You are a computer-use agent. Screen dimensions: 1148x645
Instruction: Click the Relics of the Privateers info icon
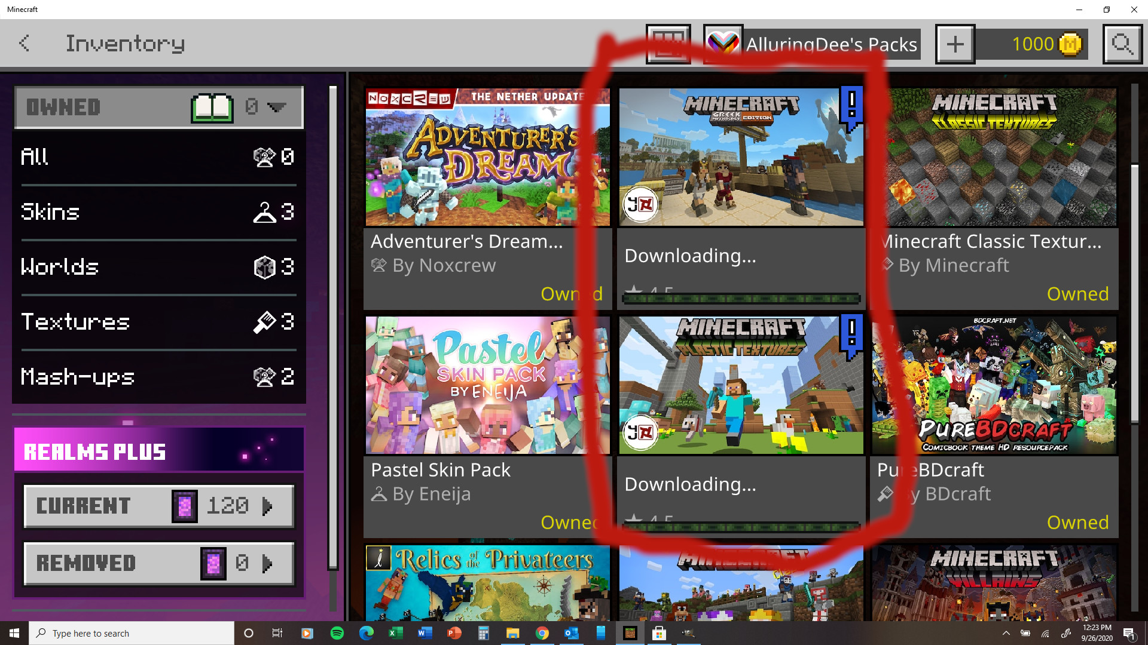coord(378,558)
